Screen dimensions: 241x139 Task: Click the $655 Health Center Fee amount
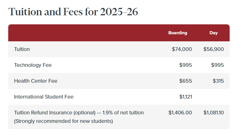(x=185, y=81)
